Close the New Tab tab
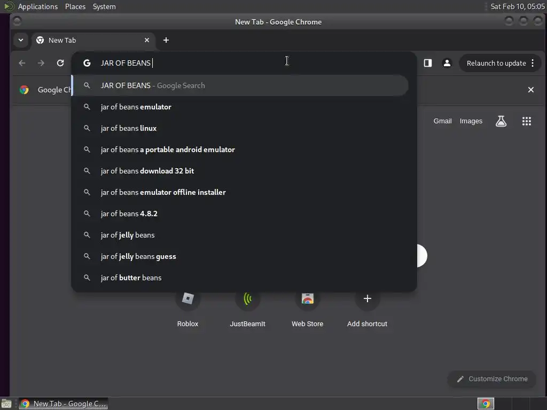Screen dimensions: 547x410 click(x=147, y=40)
